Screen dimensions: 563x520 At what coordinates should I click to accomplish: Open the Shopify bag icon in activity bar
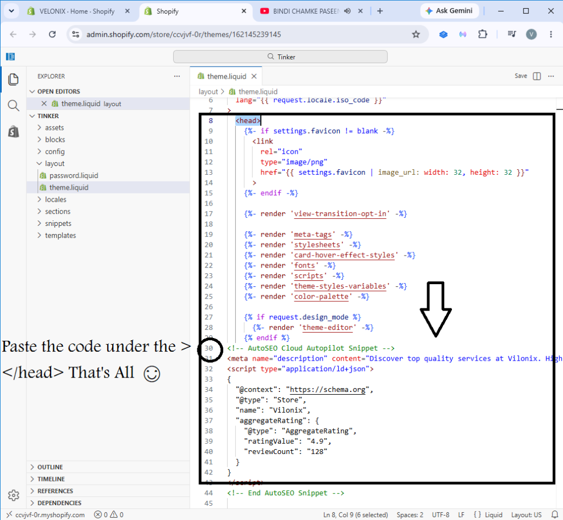point(13,132)
